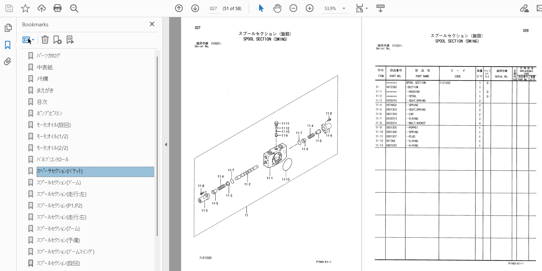Open bookmark スプールセクション(走行;左)
Screen dimensions: 542x271
click(61, 194)
